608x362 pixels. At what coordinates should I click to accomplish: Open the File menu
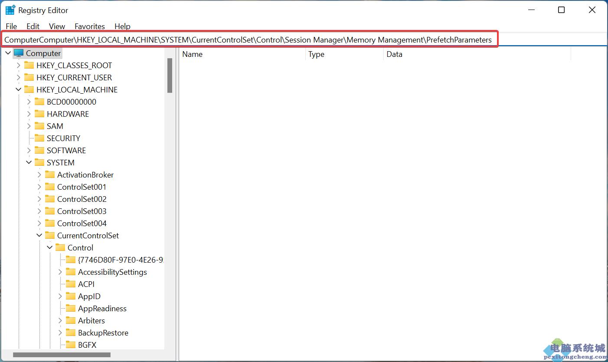tap(11, 26)
